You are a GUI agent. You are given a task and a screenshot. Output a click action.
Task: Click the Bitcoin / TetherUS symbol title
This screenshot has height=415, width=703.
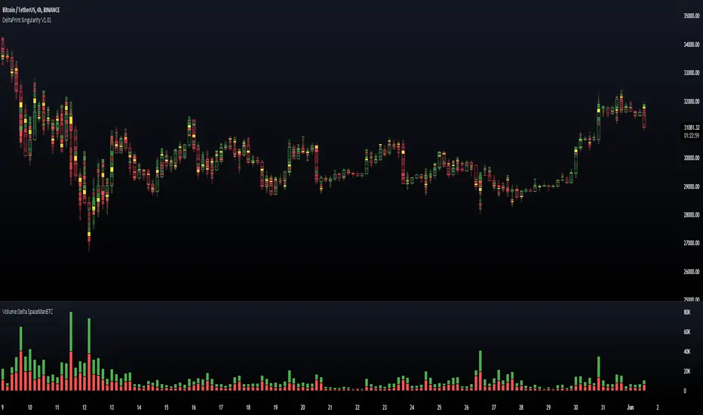31,10
